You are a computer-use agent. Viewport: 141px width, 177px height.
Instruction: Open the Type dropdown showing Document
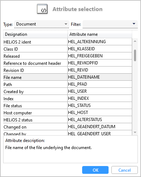tap(42, 24)
